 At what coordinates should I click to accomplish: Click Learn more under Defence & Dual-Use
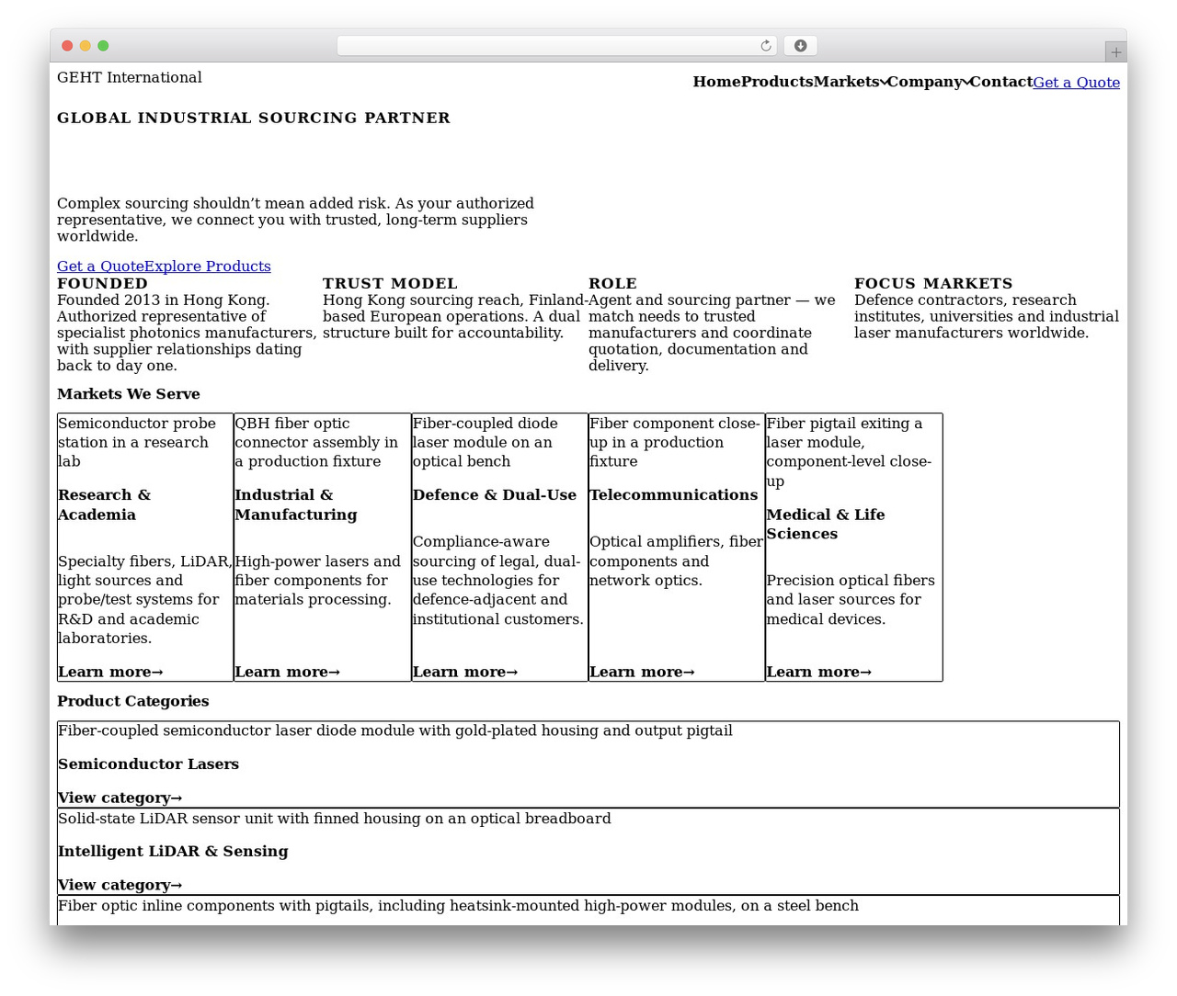tap(464, 672)
